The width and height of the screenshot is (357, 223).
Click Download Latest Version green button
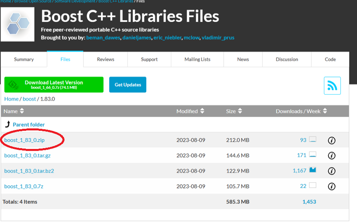[x=54, y=85]
